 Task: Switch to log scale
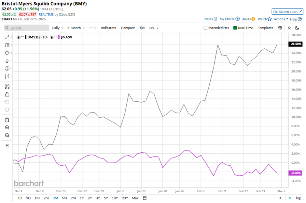[x=298, y=198]
